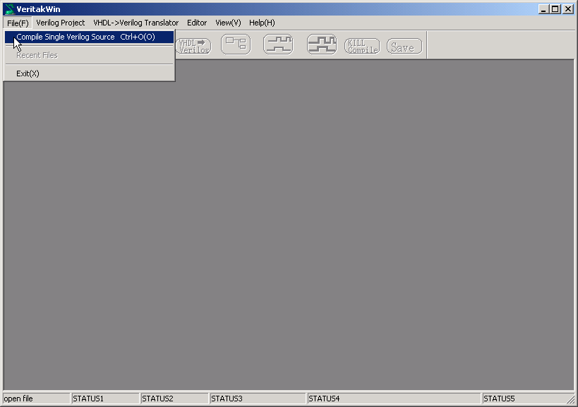Click the STATUS4 status bar pane
Image resolution: width=578 pixels, height=407 pixels.
pos(394,399)
